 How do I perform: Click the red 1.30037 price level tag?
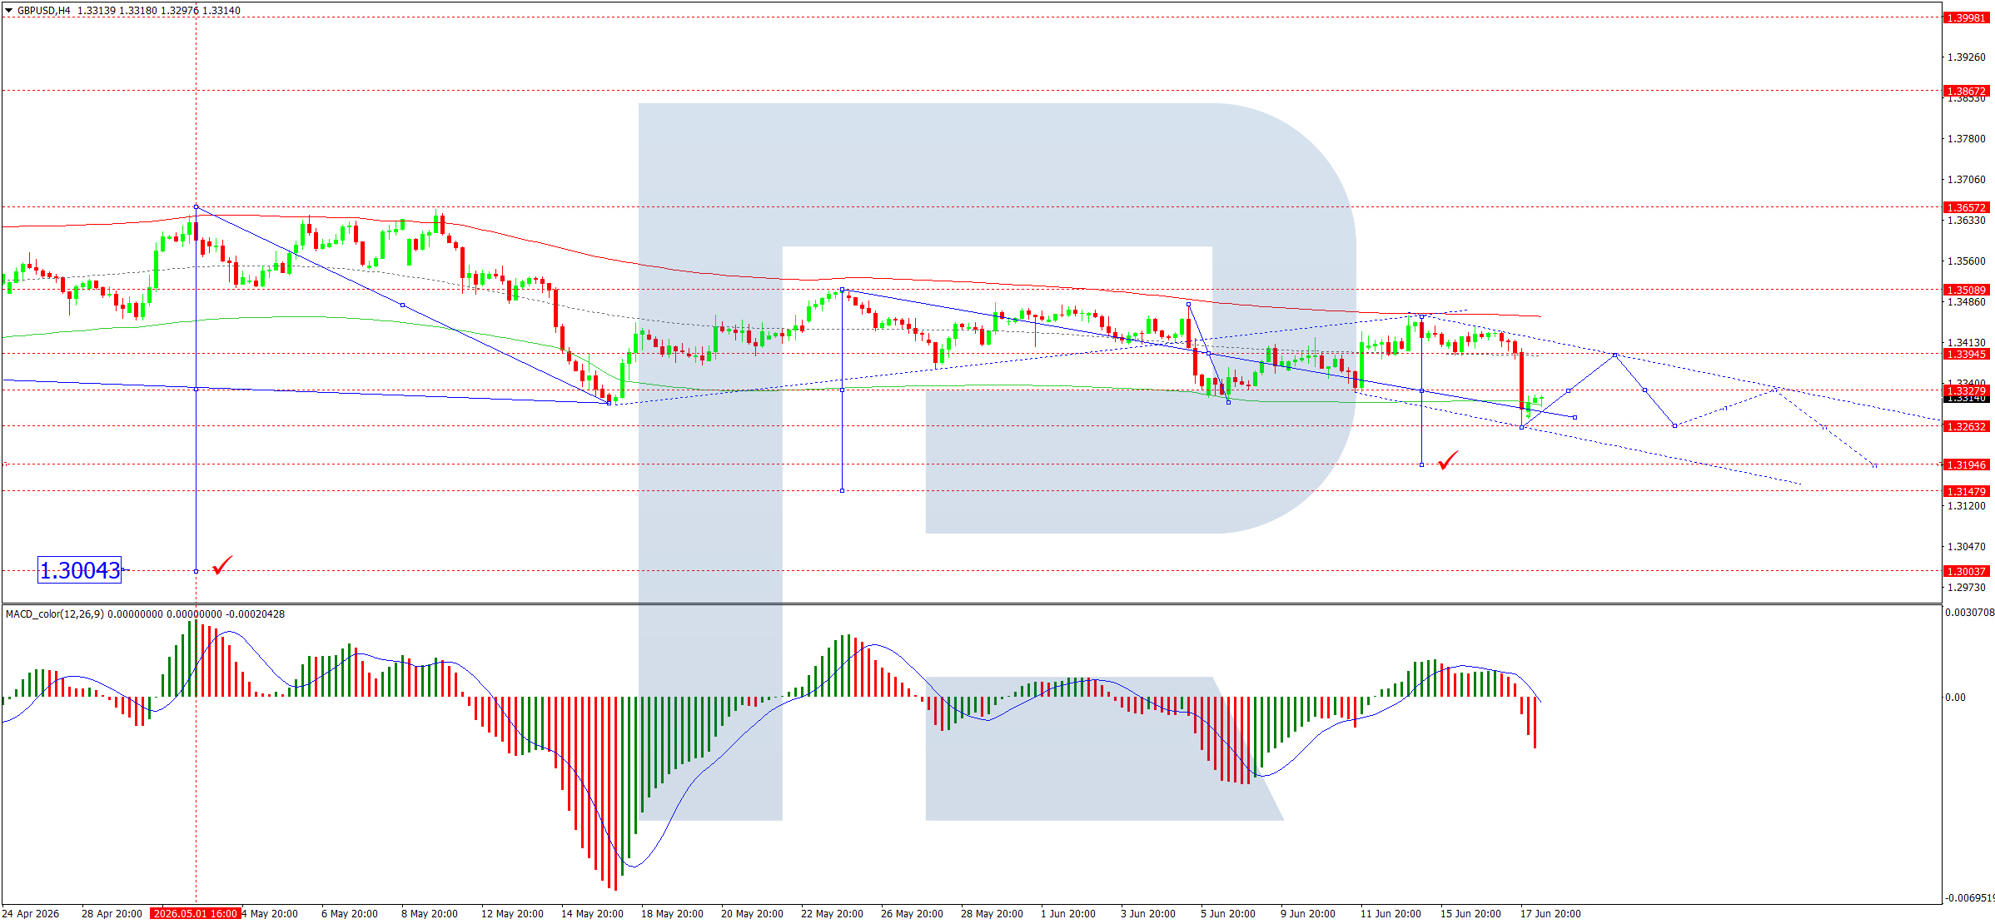pos(1966,571)
